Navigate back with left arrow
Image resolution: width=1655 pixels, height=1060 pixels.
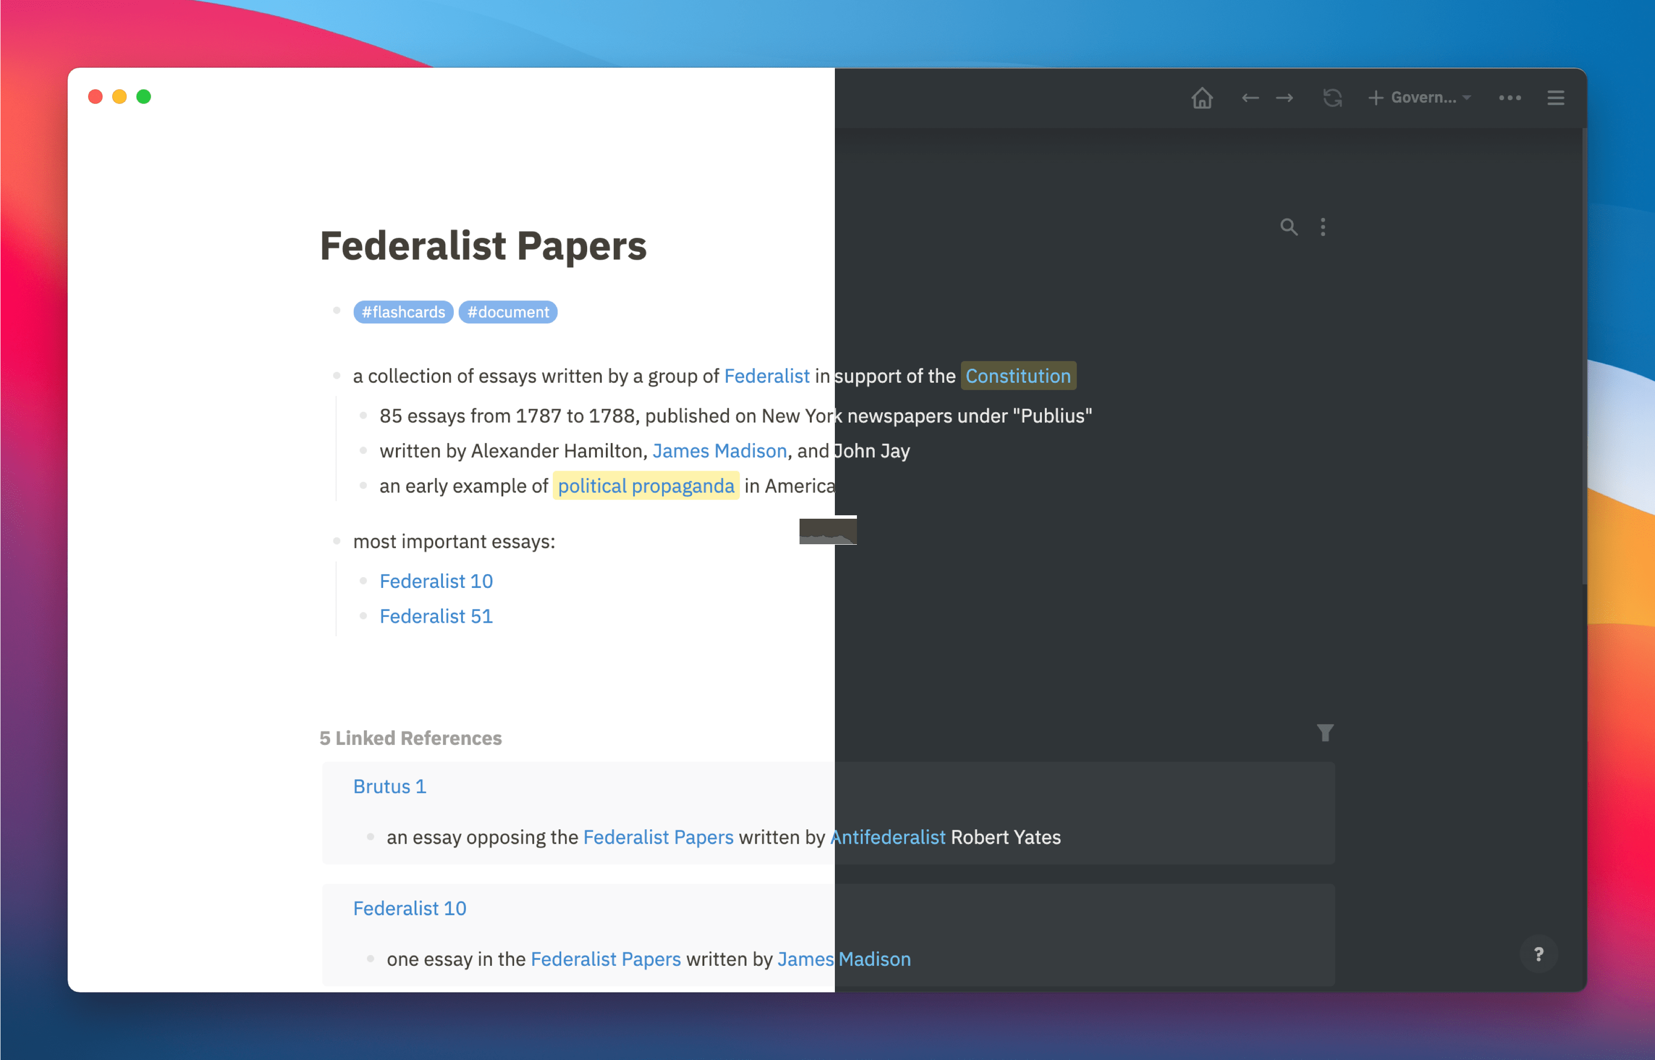click(1250, 98)
